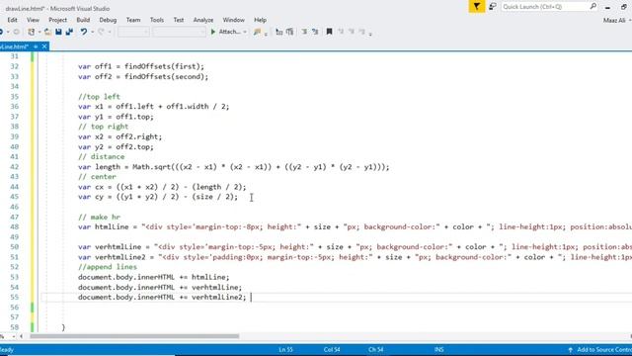
Task: Toggle the pin on the drawLine.html tab
Action: 36,46
